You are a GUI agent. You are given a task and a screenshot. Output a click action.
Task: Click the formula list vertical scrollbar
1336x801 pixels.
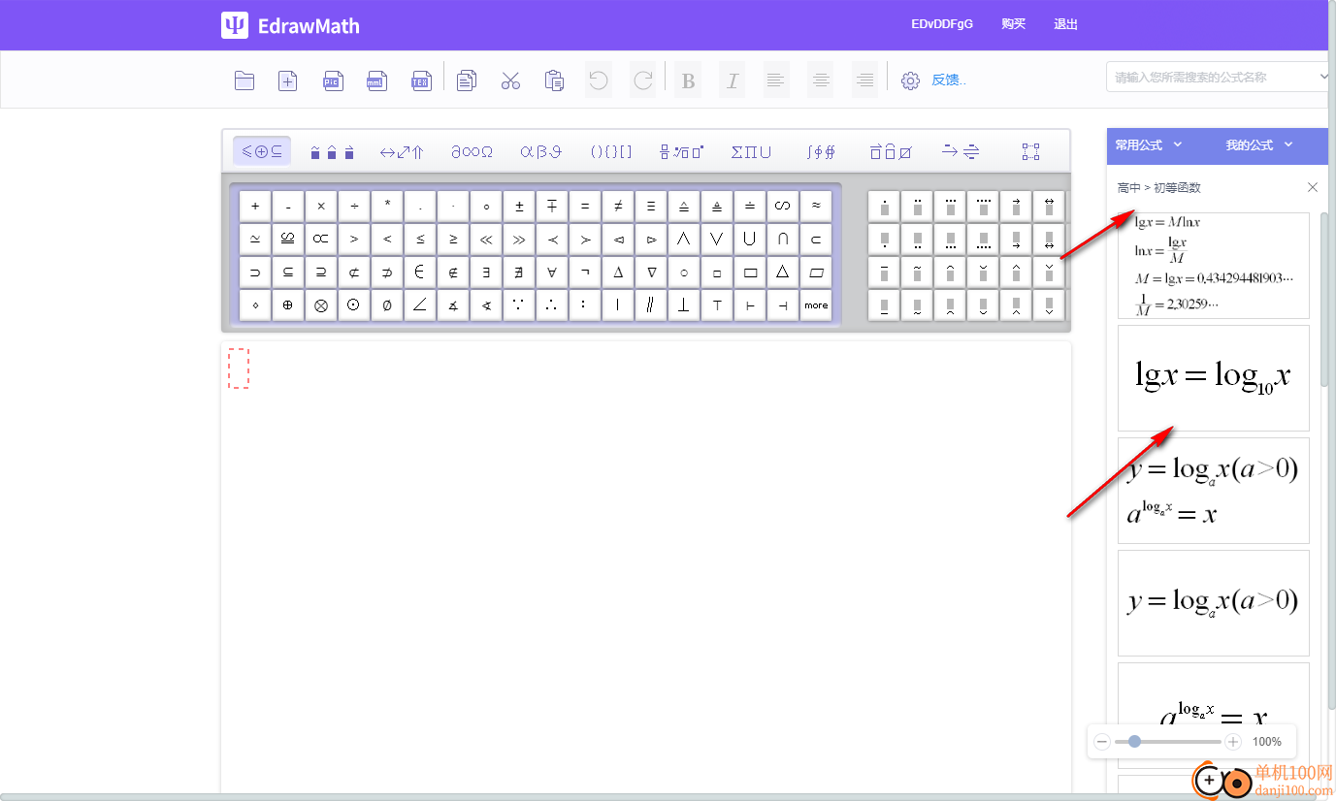(x=1324, y=301)
